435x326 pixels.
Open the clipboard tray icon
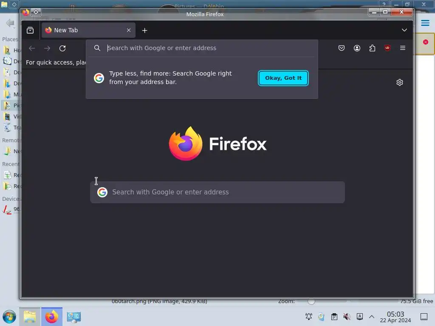tap(334, 316)
